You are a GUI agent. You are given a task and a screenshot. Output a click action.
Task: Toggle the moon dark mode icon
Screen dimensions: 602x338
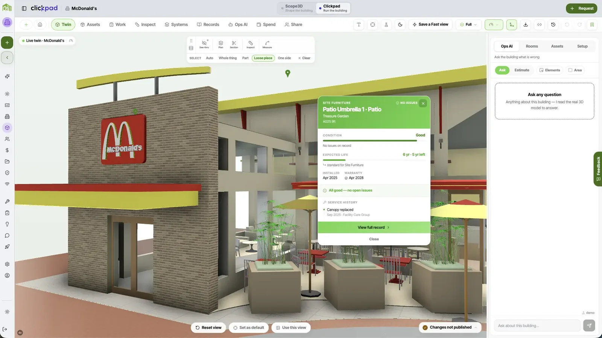pos(400,24)
